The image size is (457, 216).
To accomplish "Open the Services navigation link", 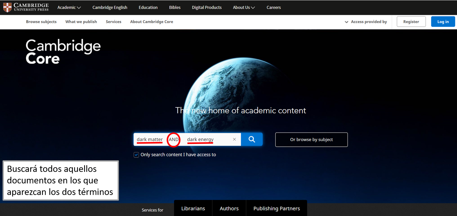I will pos(113,22).
